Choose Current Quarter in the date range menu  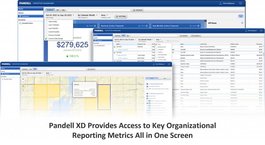click(54, 32)
